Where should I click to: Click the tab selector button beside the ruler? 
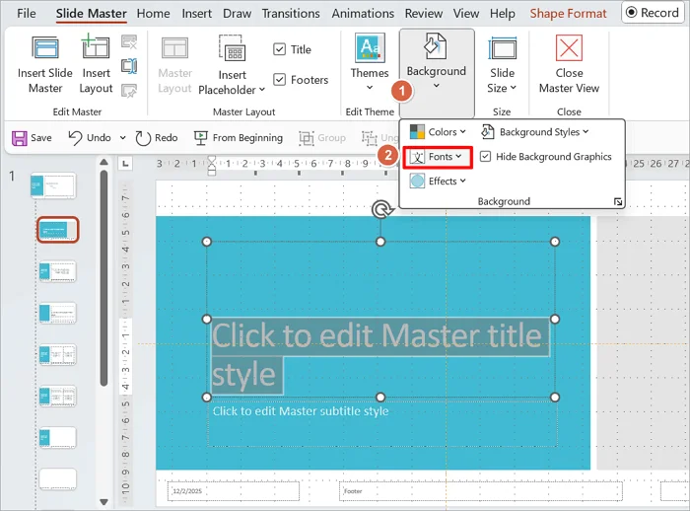125,164
